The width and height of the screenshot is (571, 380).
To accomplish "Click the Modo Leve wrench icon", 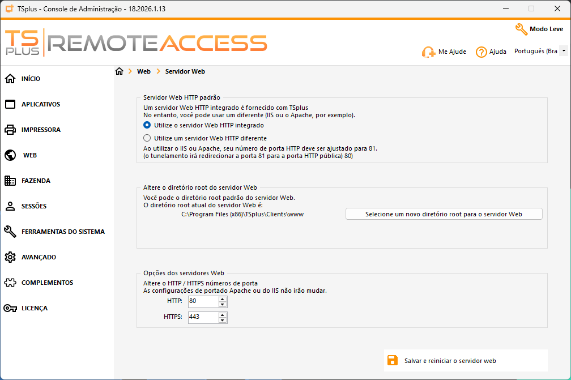I will click(x=521, y=29).
